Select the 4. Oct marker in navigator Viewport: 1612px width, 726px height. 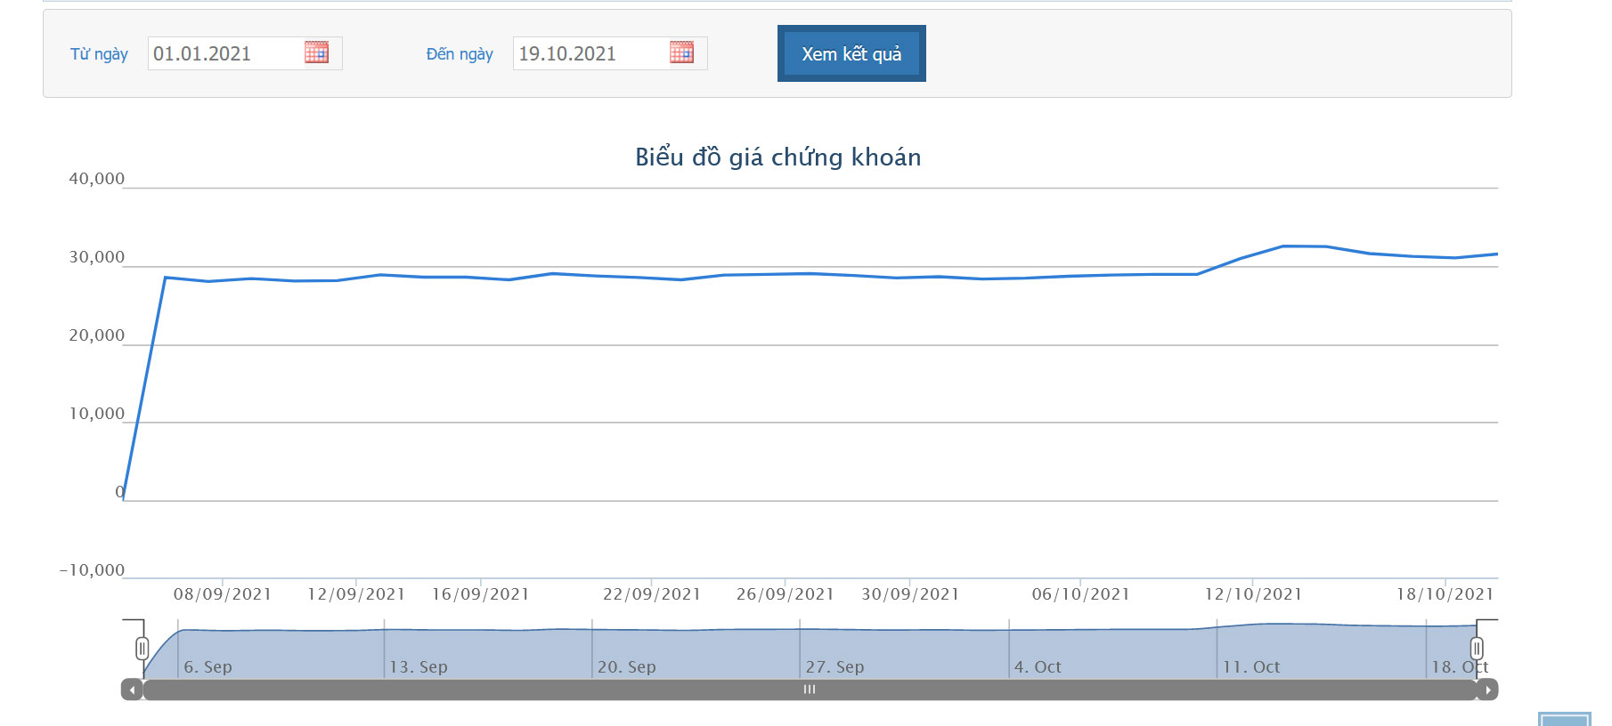click(x=1038, y=666)
